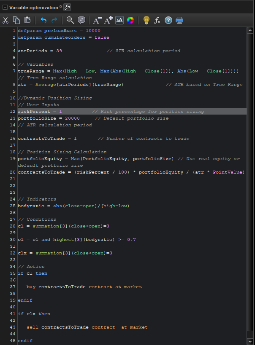
Task: Cut selected code with scissors icon
Action: click(x=5, y=20)
